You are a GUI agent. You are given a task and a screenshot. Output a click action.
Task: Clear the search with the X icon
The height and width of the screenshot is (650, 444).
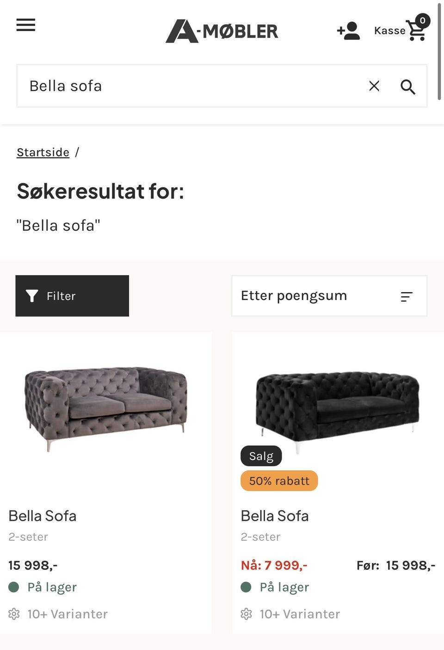point(373,86)
